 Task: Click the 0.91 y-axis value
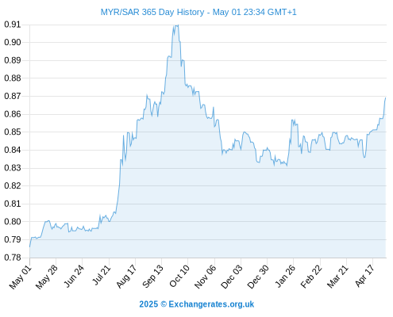pos(13,25)
